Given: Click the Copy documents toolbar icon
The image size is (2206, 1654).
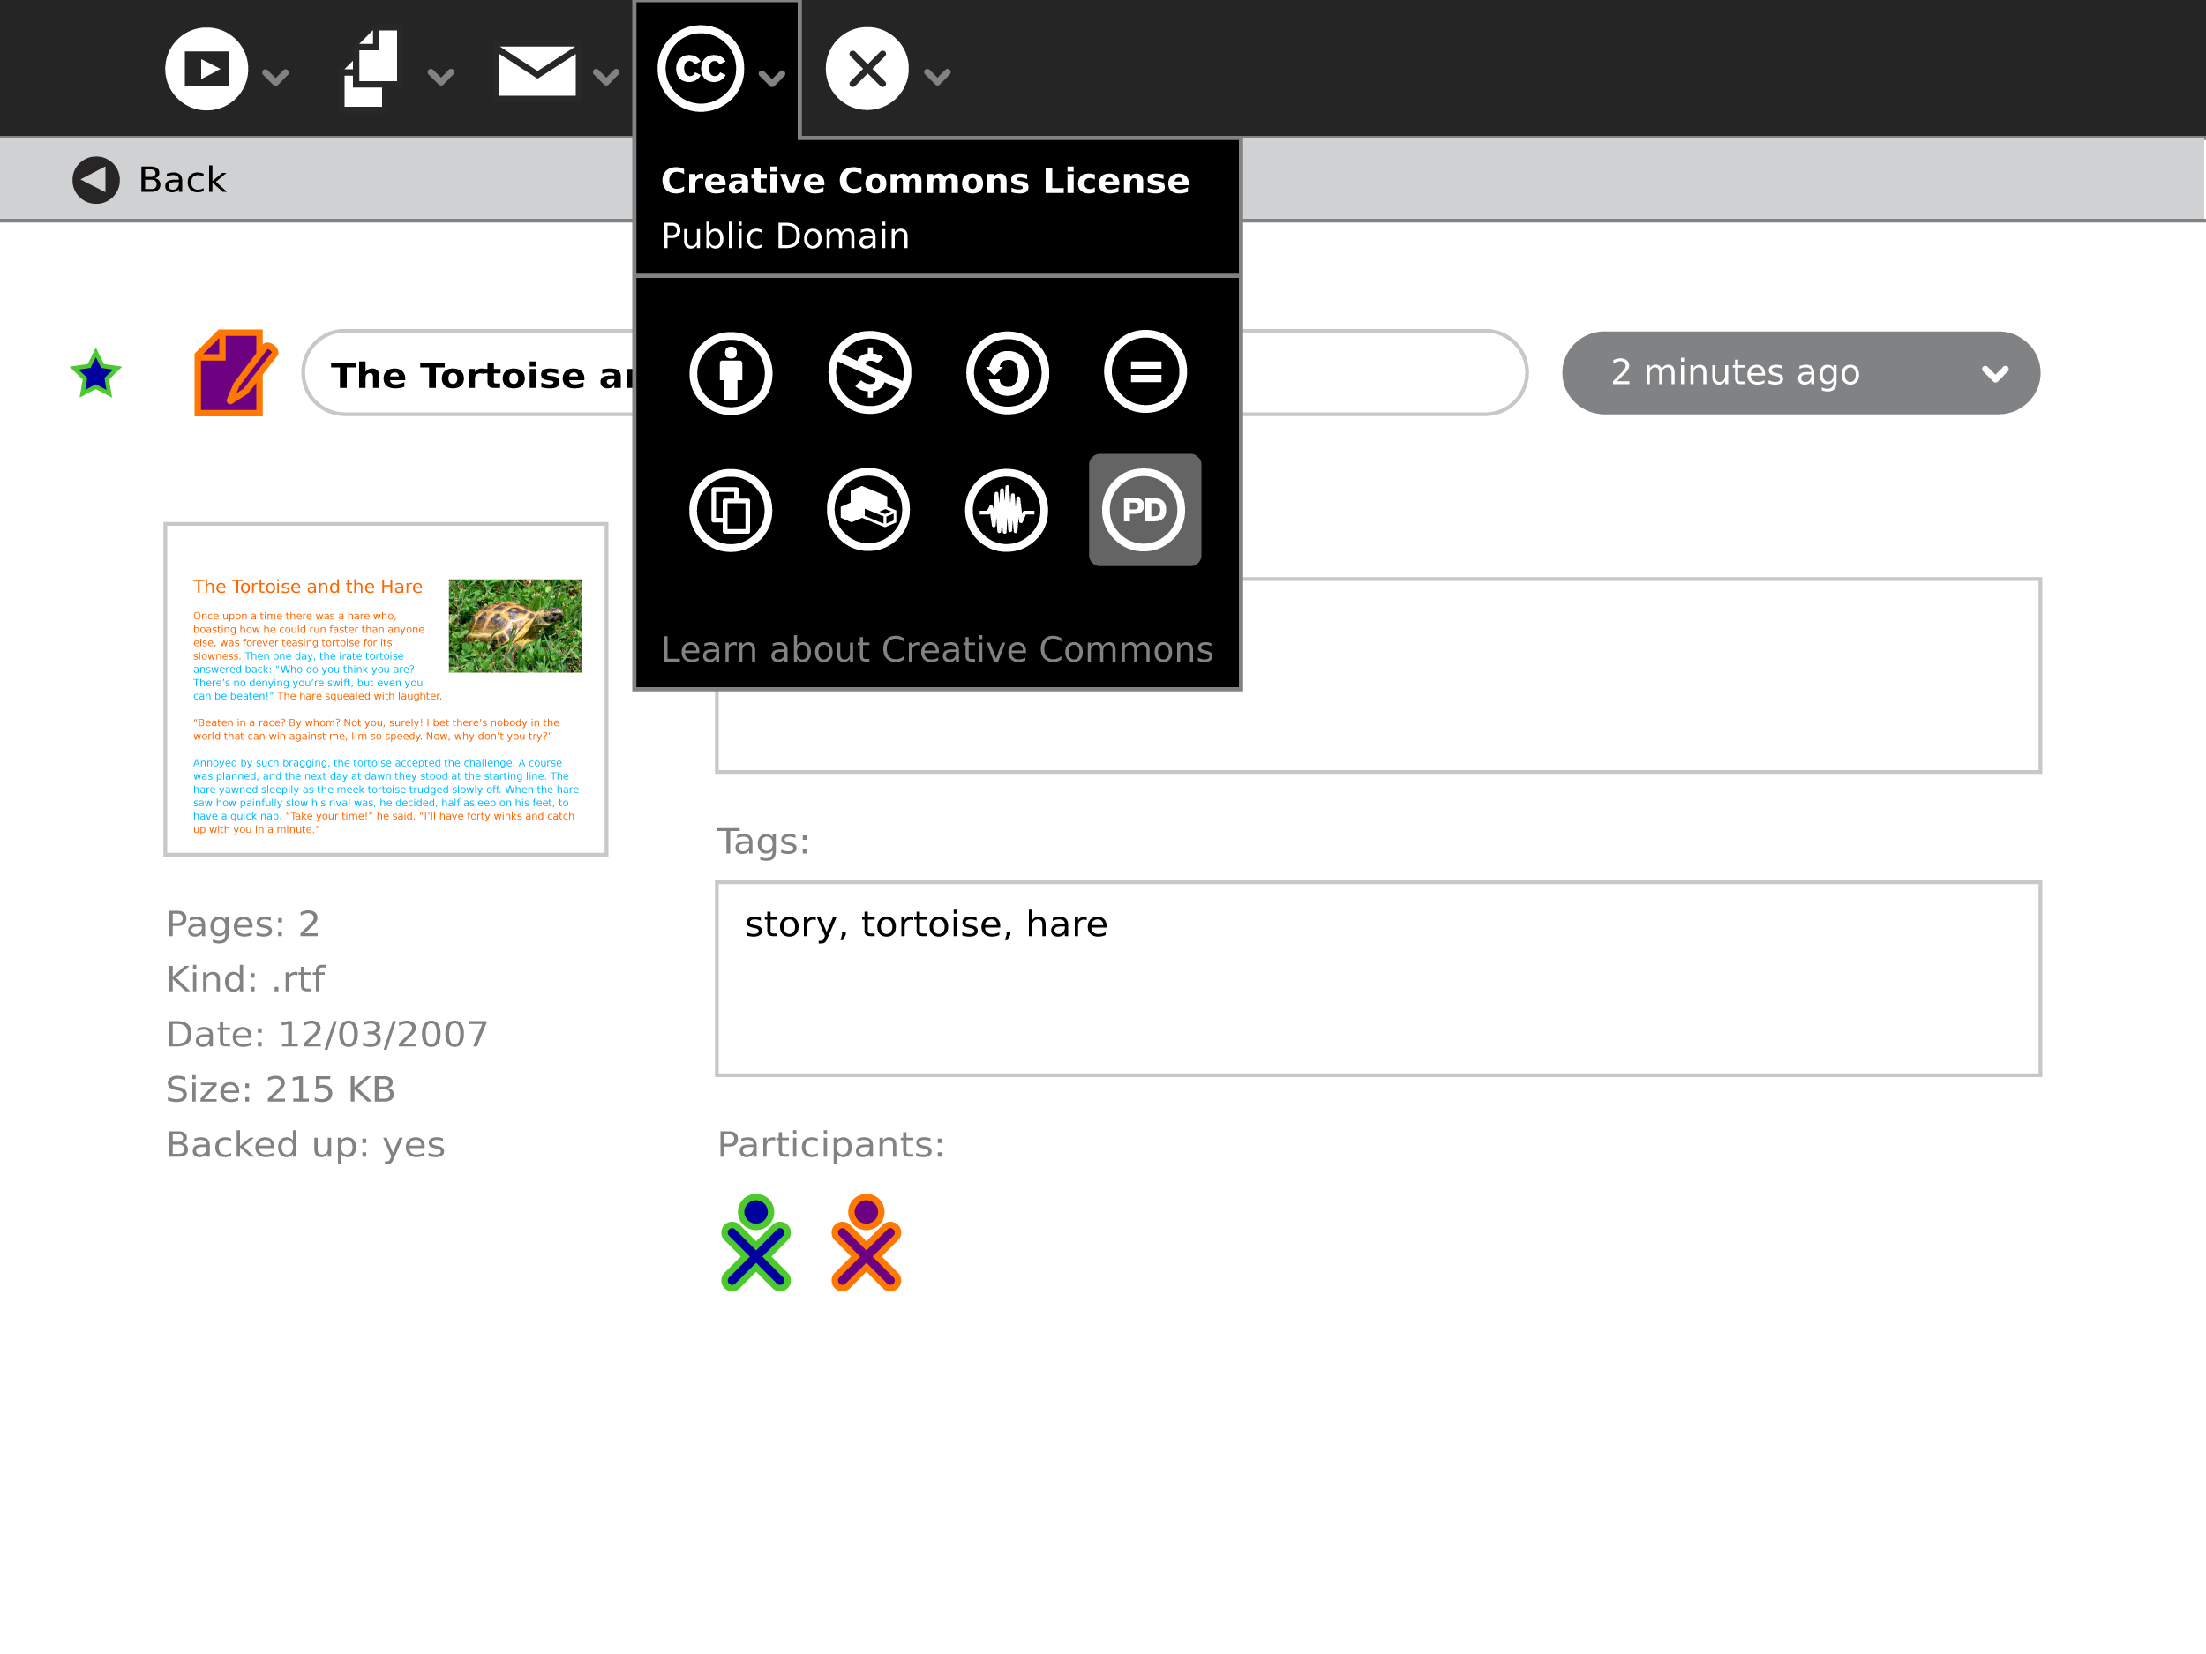Looking at the screenshot, I should coord(371,69).
